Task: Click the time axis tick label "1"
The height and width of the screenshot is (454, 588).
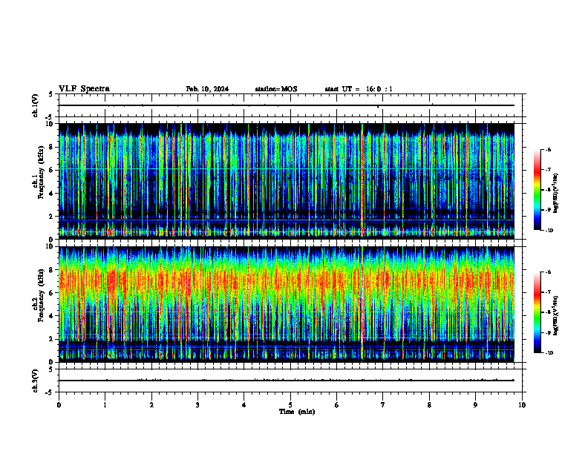Action: click(x=105, y=405)
